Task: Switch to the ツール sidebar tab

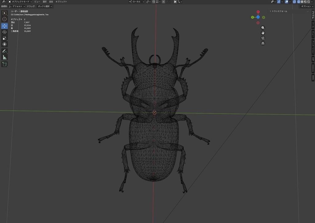Action: point(313,25)
